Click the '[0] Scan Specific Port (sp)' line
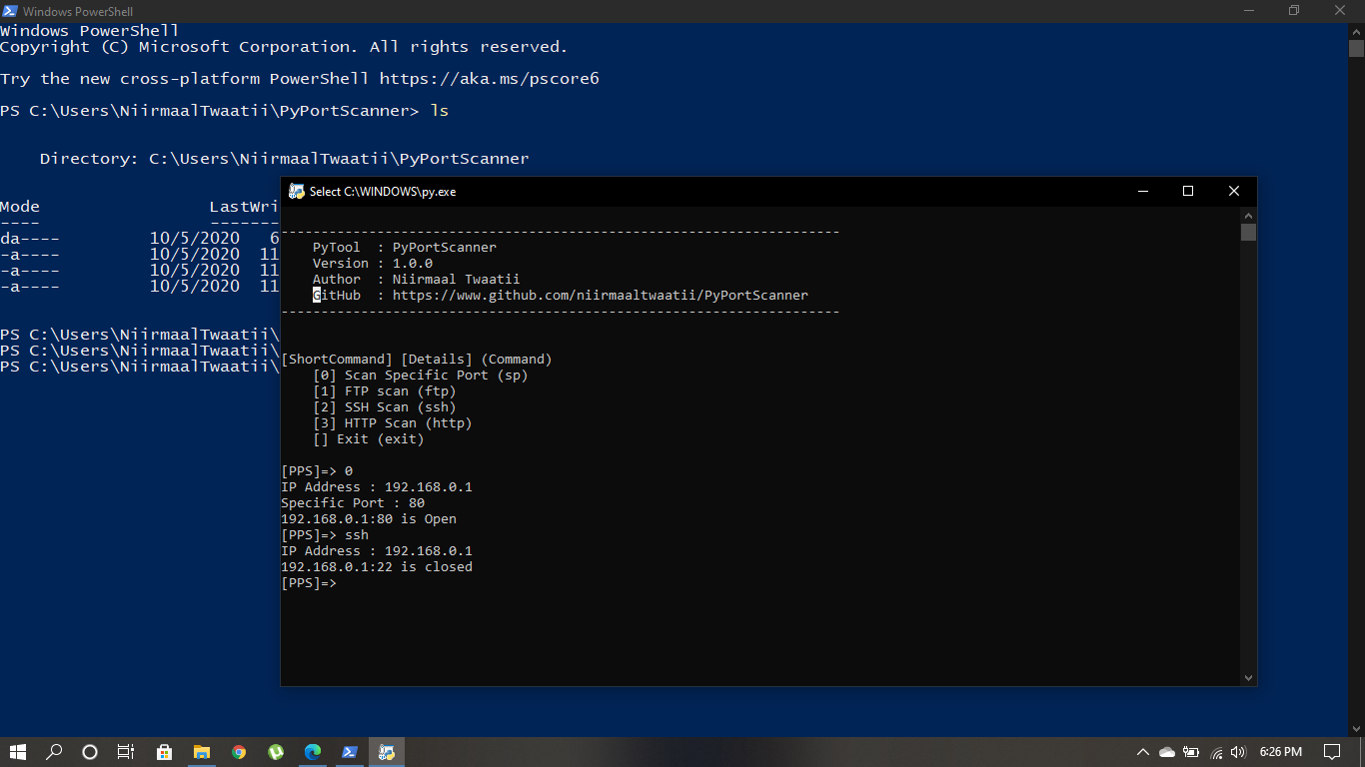Viewport: 1365px width, 767px height. point(421,375)
